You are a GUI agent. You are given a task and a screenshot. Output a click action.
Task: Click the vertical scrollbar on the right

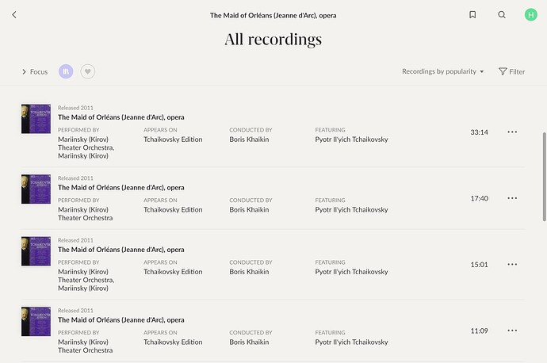point(544,177)
